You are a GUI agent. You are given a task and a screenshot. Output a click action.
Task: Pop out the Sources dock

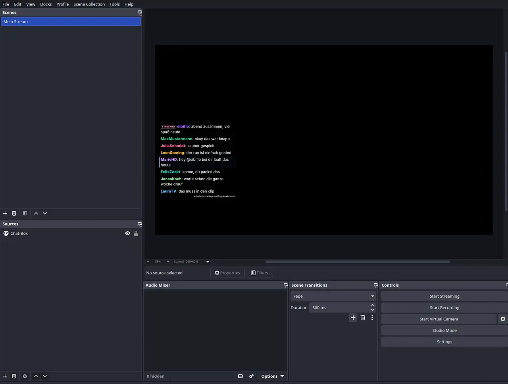[140, 224]
